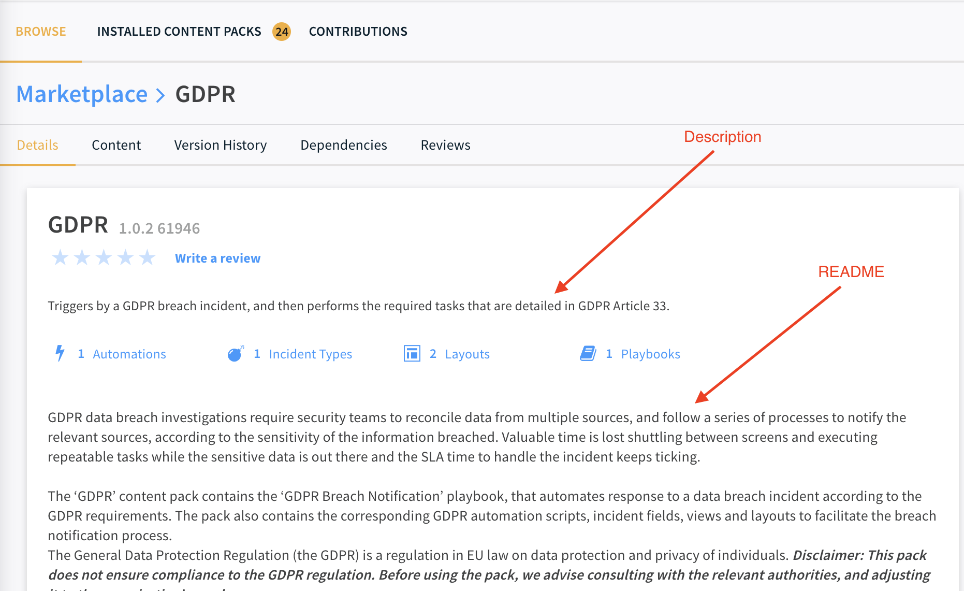View the Version History tab
The image size is (964, 591).
tap(221, 145)
